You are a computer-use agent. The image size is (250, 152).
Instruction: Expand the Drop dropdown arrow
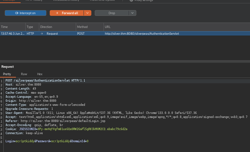tap(132, 13)
